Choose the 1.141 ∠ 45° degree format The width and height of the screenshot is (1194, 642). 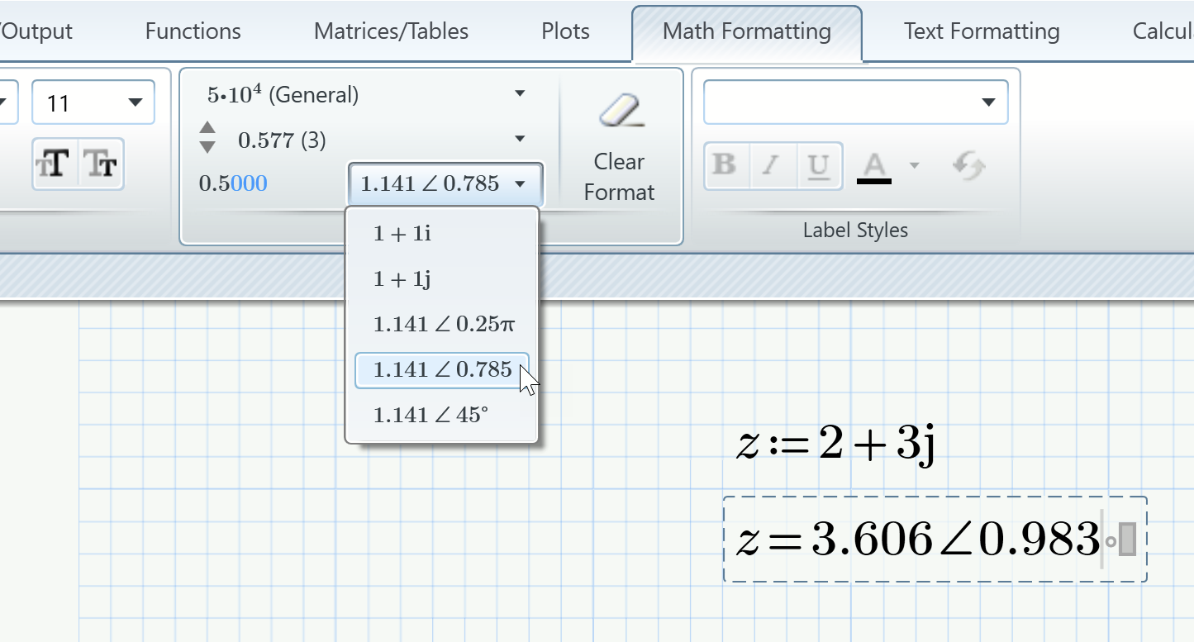433,414
